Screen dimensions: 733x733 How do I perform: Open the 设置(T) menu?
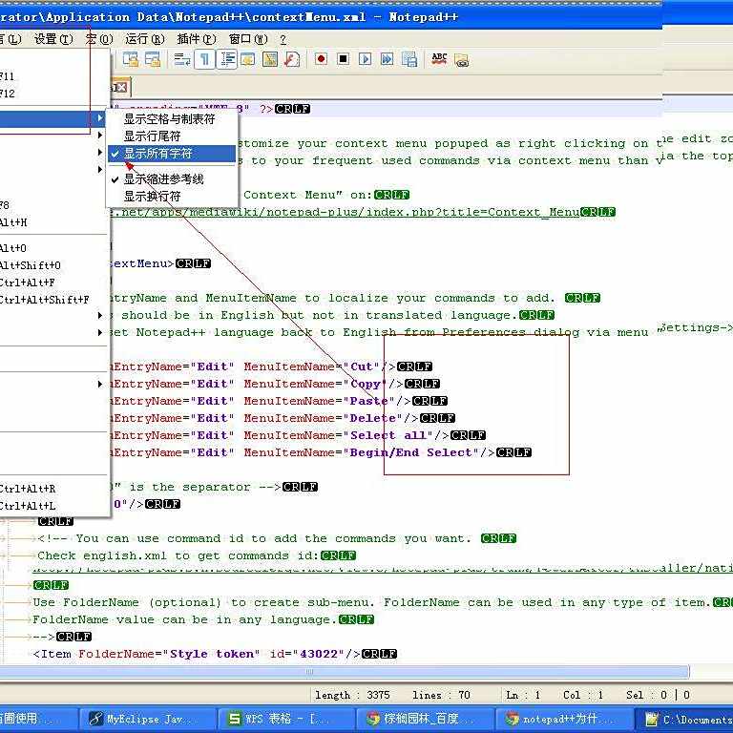pyautogui.click(x=52, y=39)
